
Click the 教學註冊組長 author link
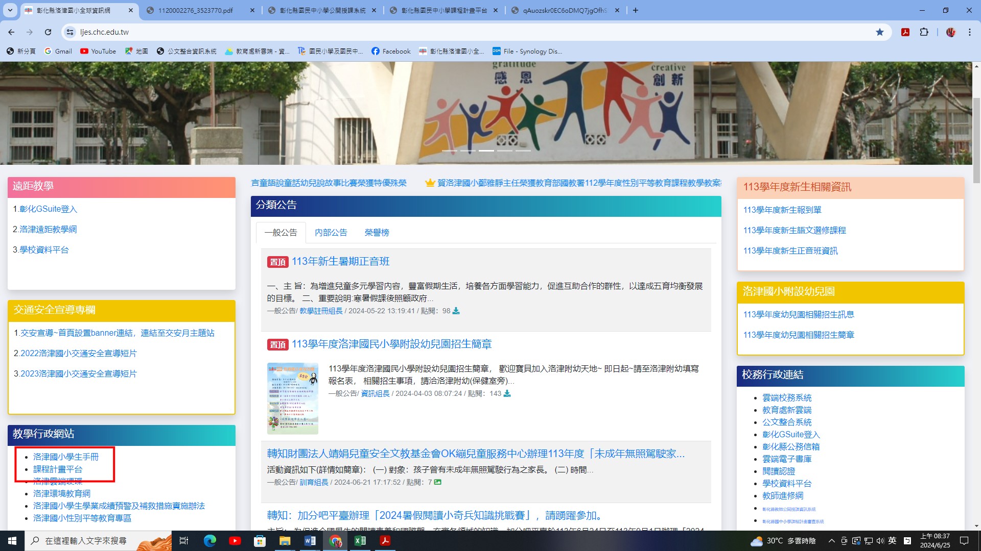coord(321,311)
